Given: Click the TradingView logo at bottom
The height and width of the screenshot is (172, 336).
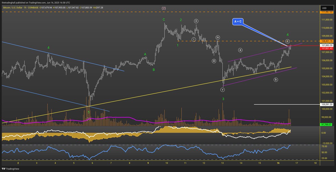Looking at the screenshot, I should [10, 169].
